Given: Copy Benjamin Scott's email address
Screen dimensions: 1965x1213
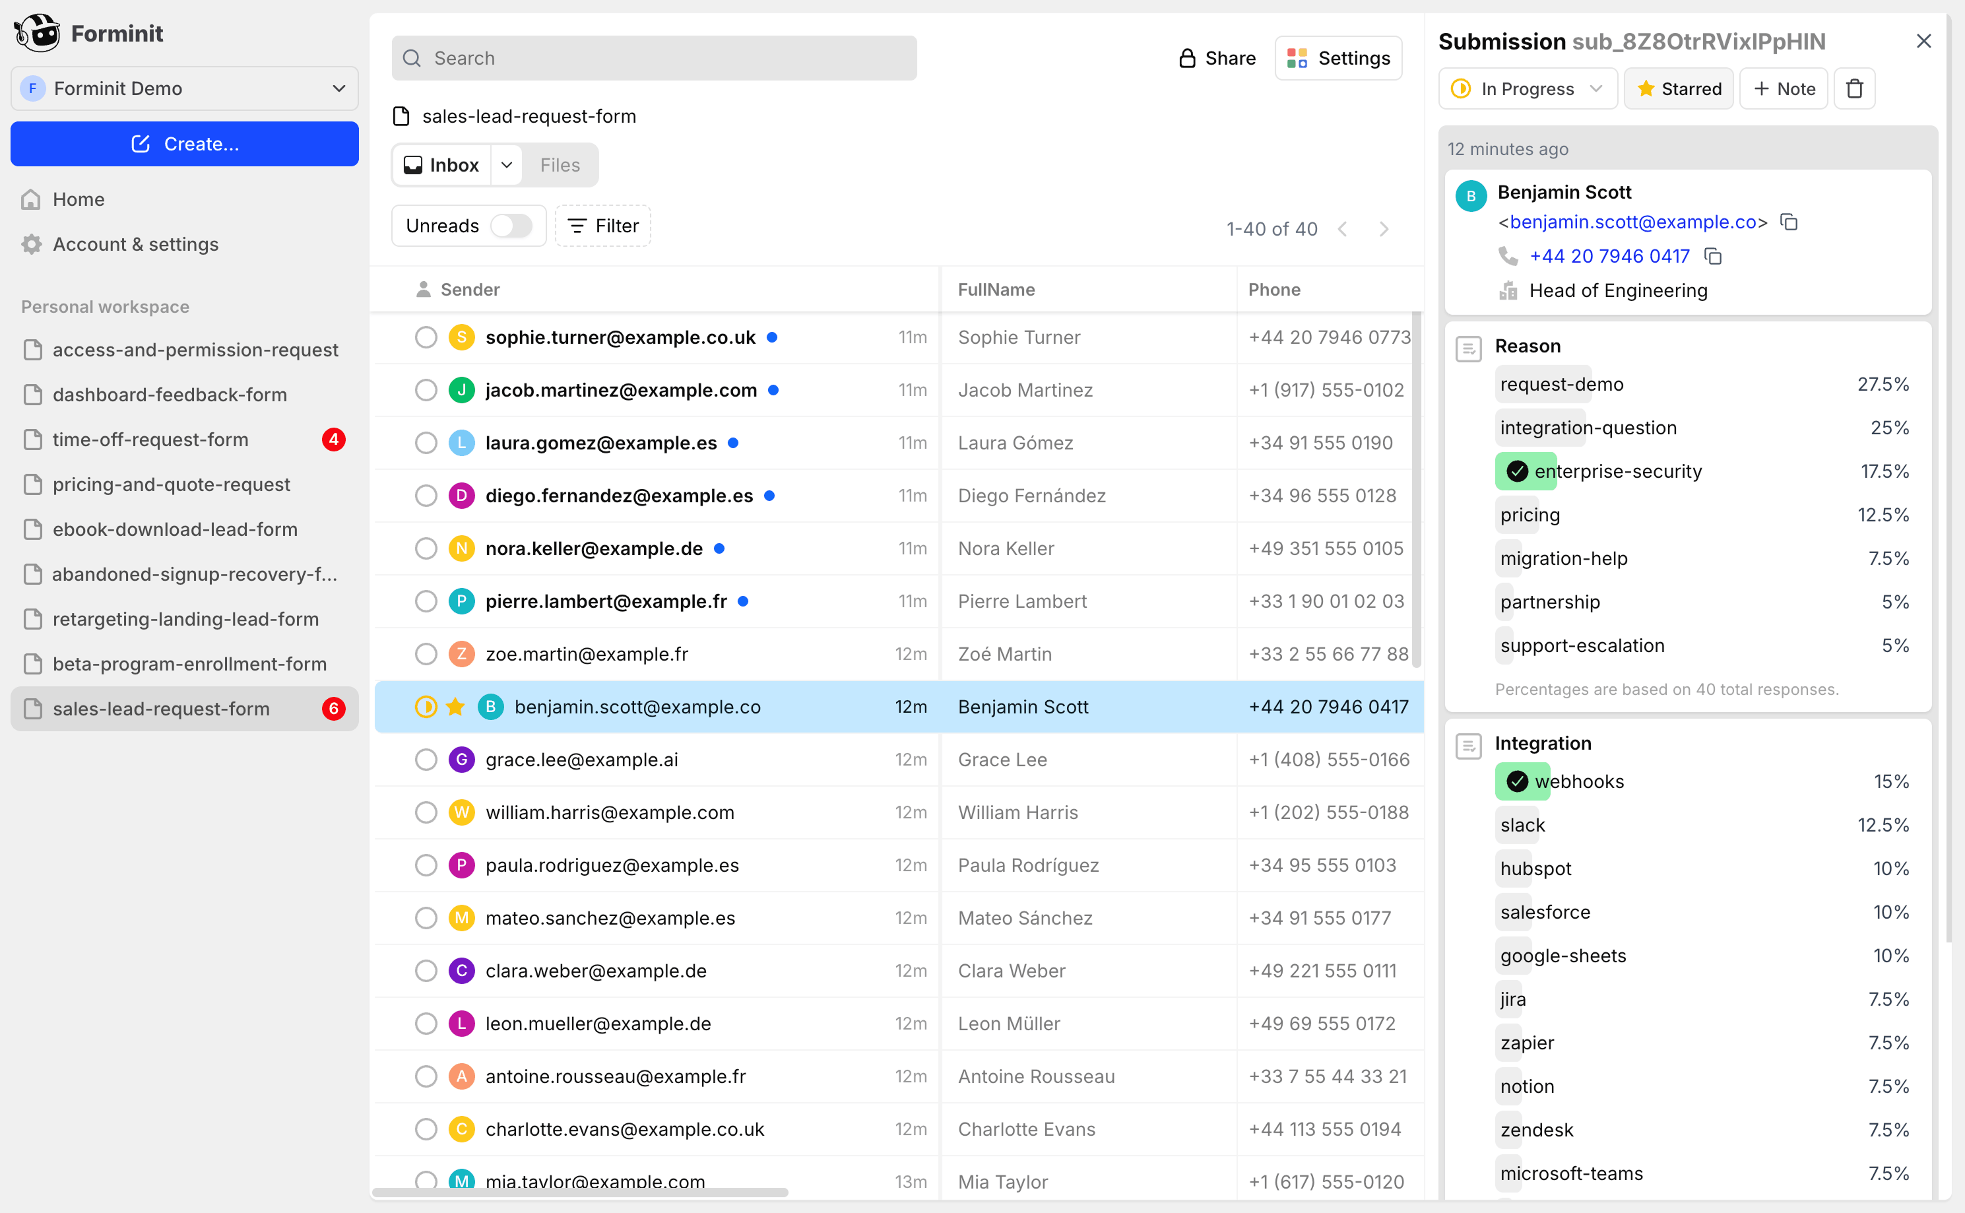Looking at the screenshot, I should [1789, 222].
